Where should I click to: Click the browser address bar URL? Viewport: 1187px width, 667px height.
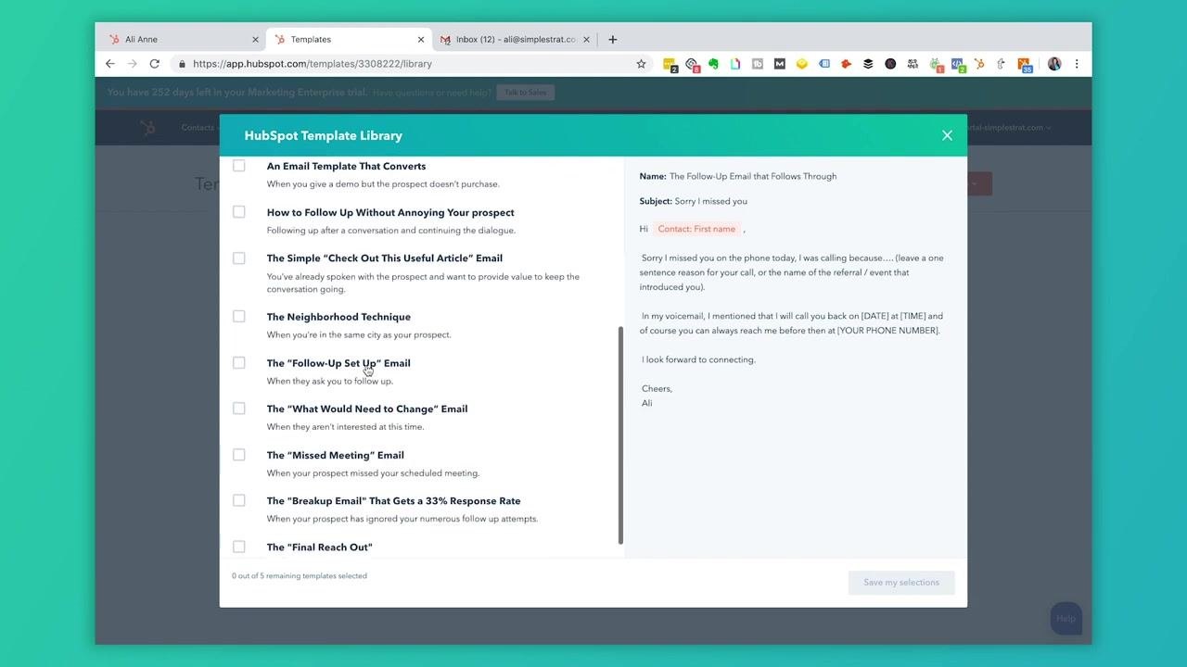tap(313, 64)
